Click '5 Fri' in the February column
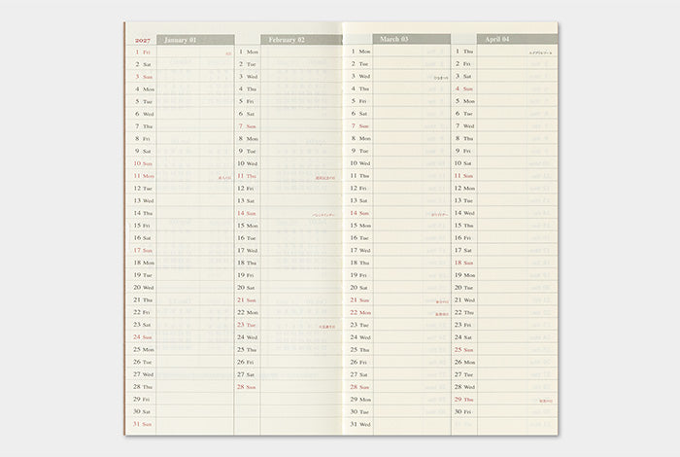The width and height of the screenshot is (680, 457). tap(247, 101)
